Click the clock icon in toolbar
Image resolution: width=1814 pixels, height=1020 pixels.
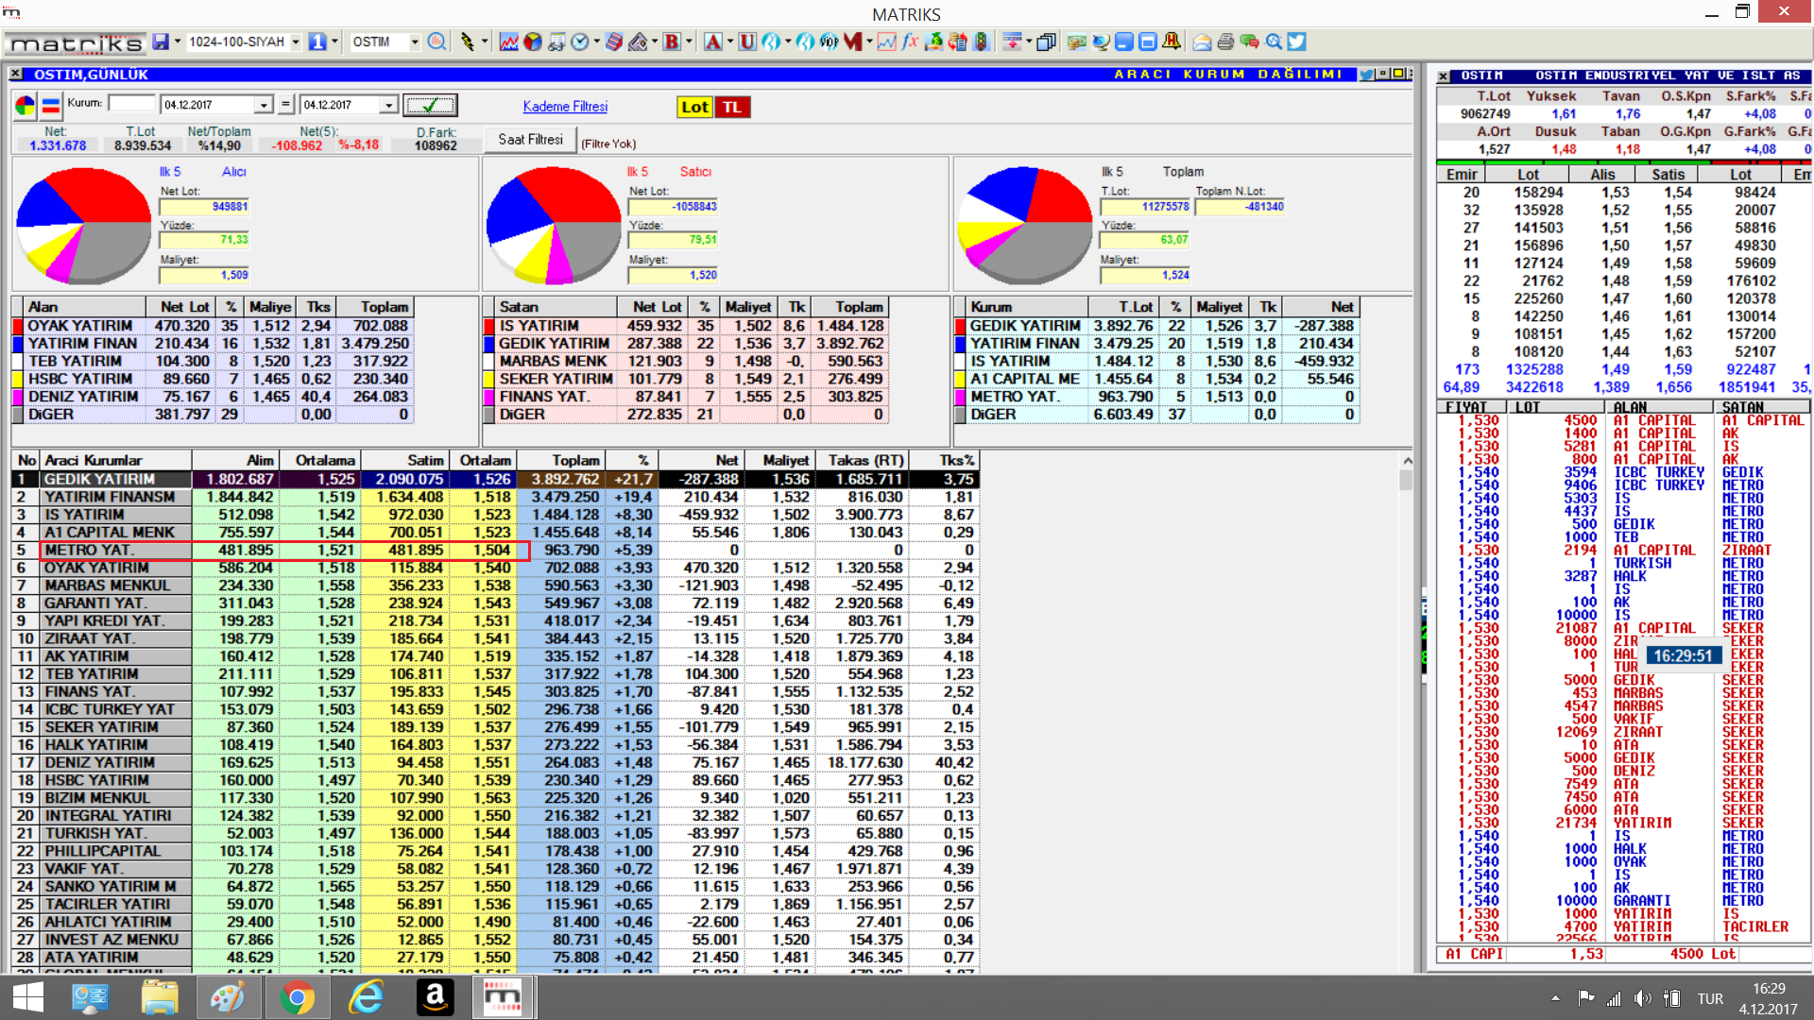tap(580, 42)
